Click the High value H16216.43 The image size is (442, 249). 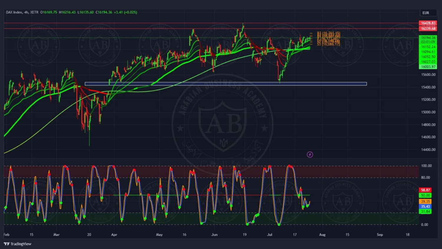[67, 12]
